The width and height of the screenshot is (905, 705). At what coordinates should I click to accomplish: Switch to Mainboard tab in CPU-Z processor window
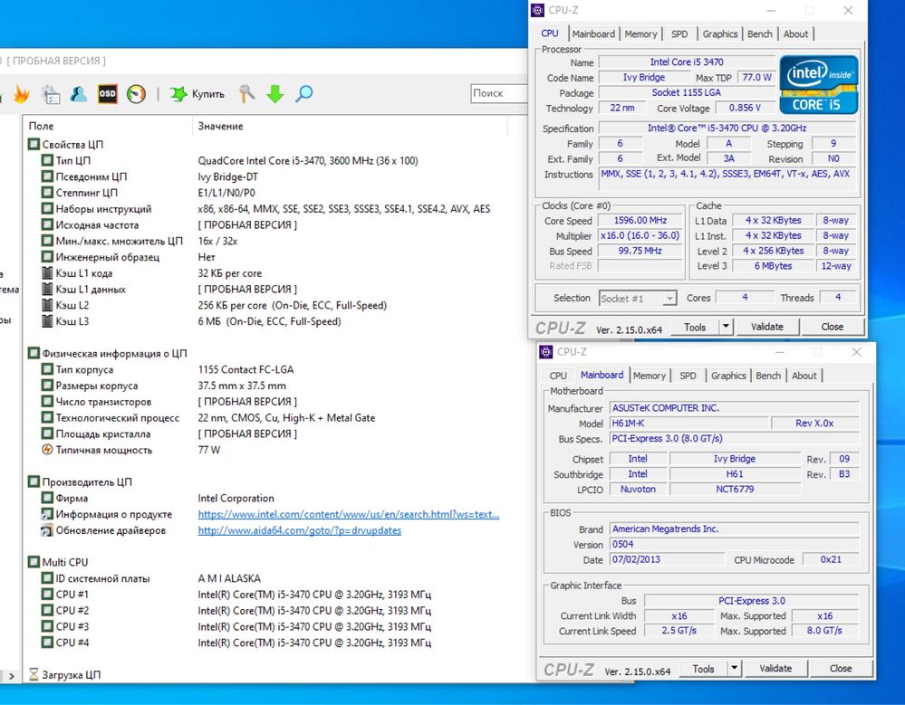pyautogui.click(x=593, y=34)
